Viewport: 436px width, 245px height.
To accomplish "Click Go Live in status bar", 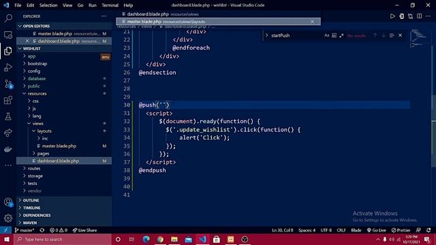I will (377, 230).
